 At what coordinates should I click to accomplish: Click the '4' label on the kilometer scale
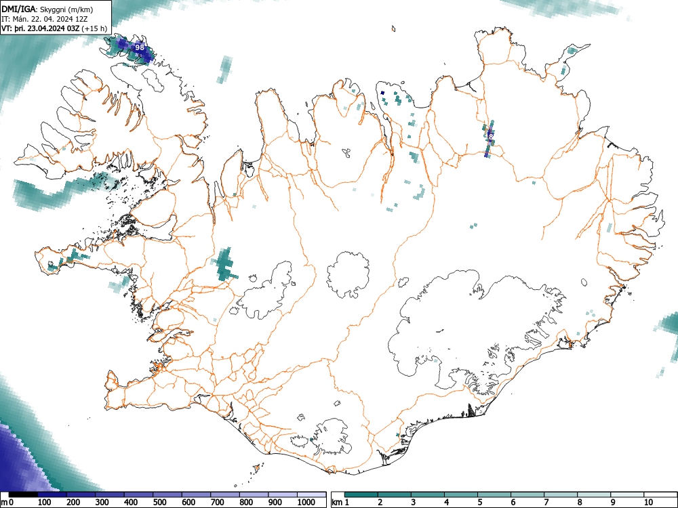click(447, 503)
